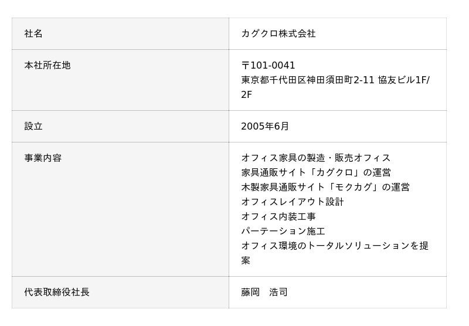469x326 pixels.
Task: Click the 社名 row label
Action: pyautogui.click(x=33, y=34)
